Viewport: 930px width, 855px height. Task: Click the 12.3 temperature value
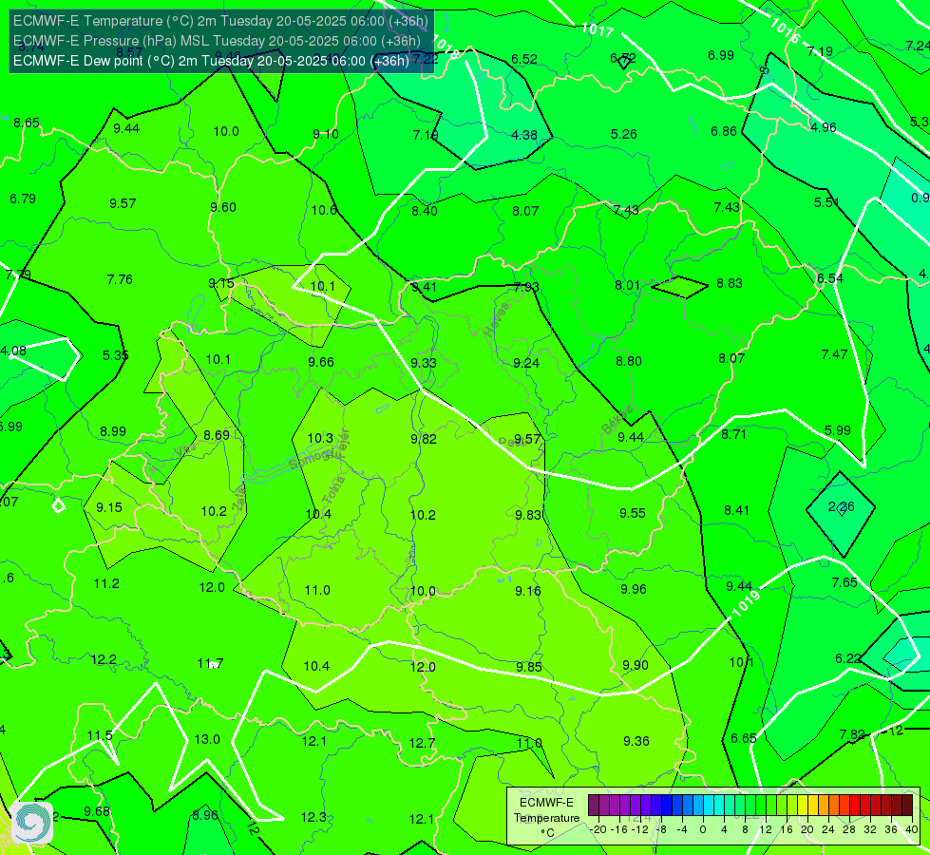point(313,818)
